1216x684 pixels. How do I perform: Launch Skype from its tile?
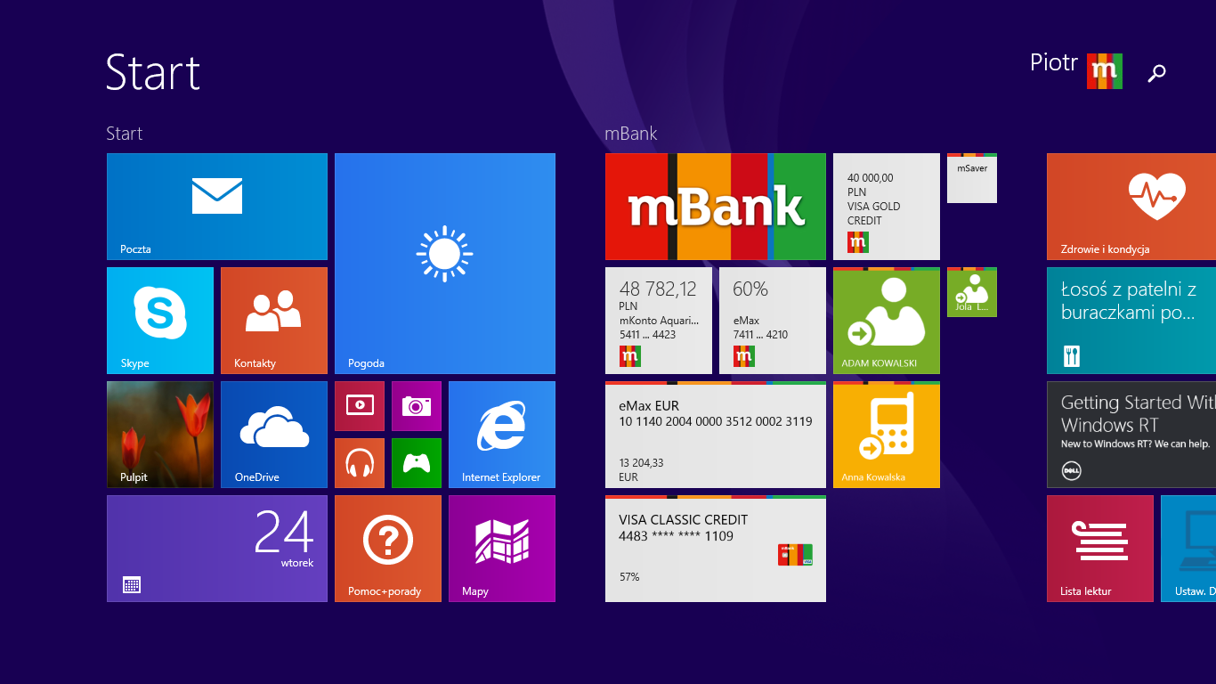[x=160, y=321]
